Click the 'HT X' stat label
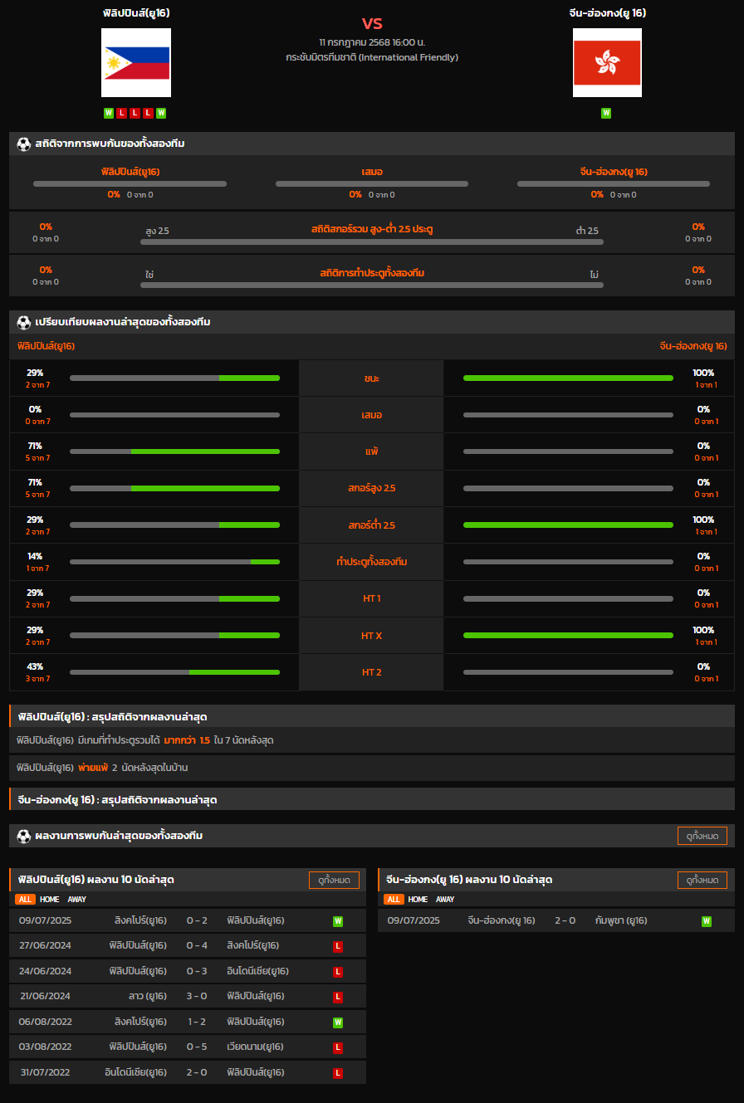Image resolution: width=744 pixels, height=1103 pixels. coord(372,636)
